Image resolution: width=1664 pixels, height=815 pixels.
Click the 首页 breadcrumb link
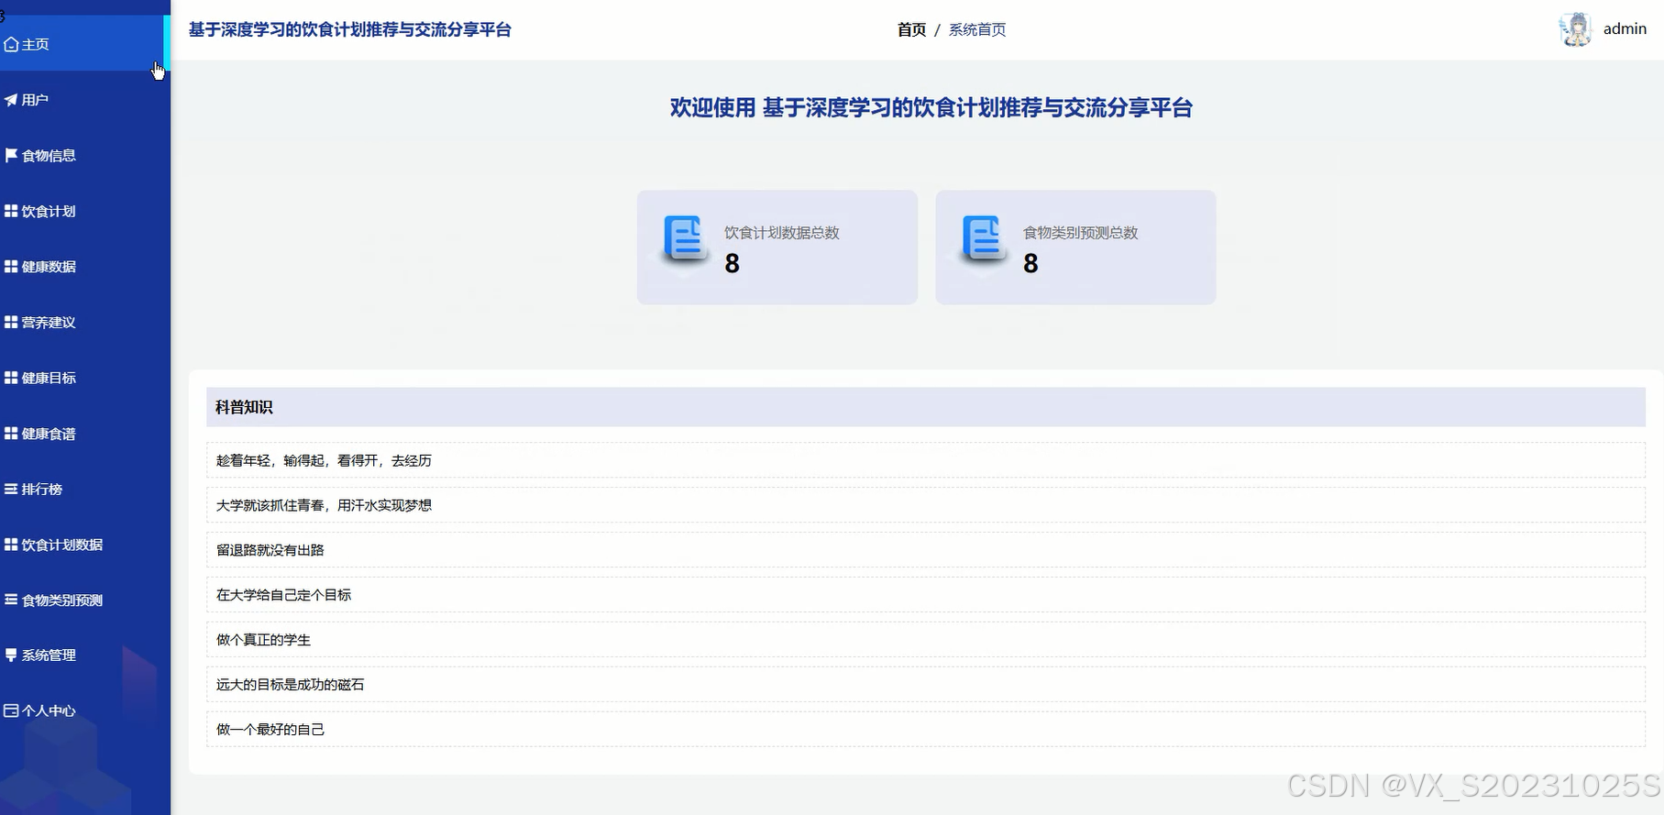(x=911, y=29)
